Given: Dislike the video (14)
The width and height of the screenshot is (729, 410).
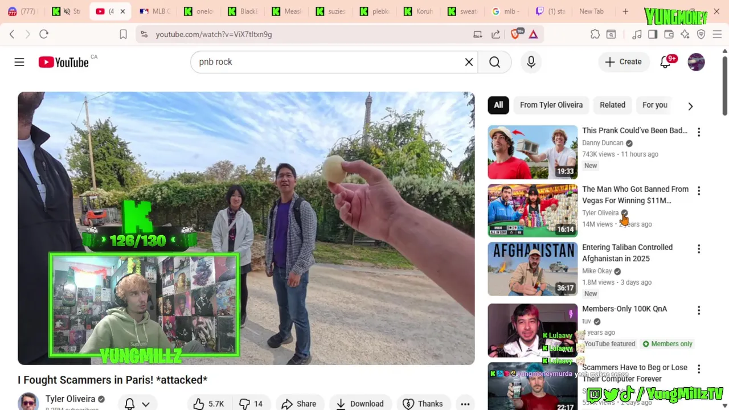Looking at the screenshot, I should pos(251,404).
